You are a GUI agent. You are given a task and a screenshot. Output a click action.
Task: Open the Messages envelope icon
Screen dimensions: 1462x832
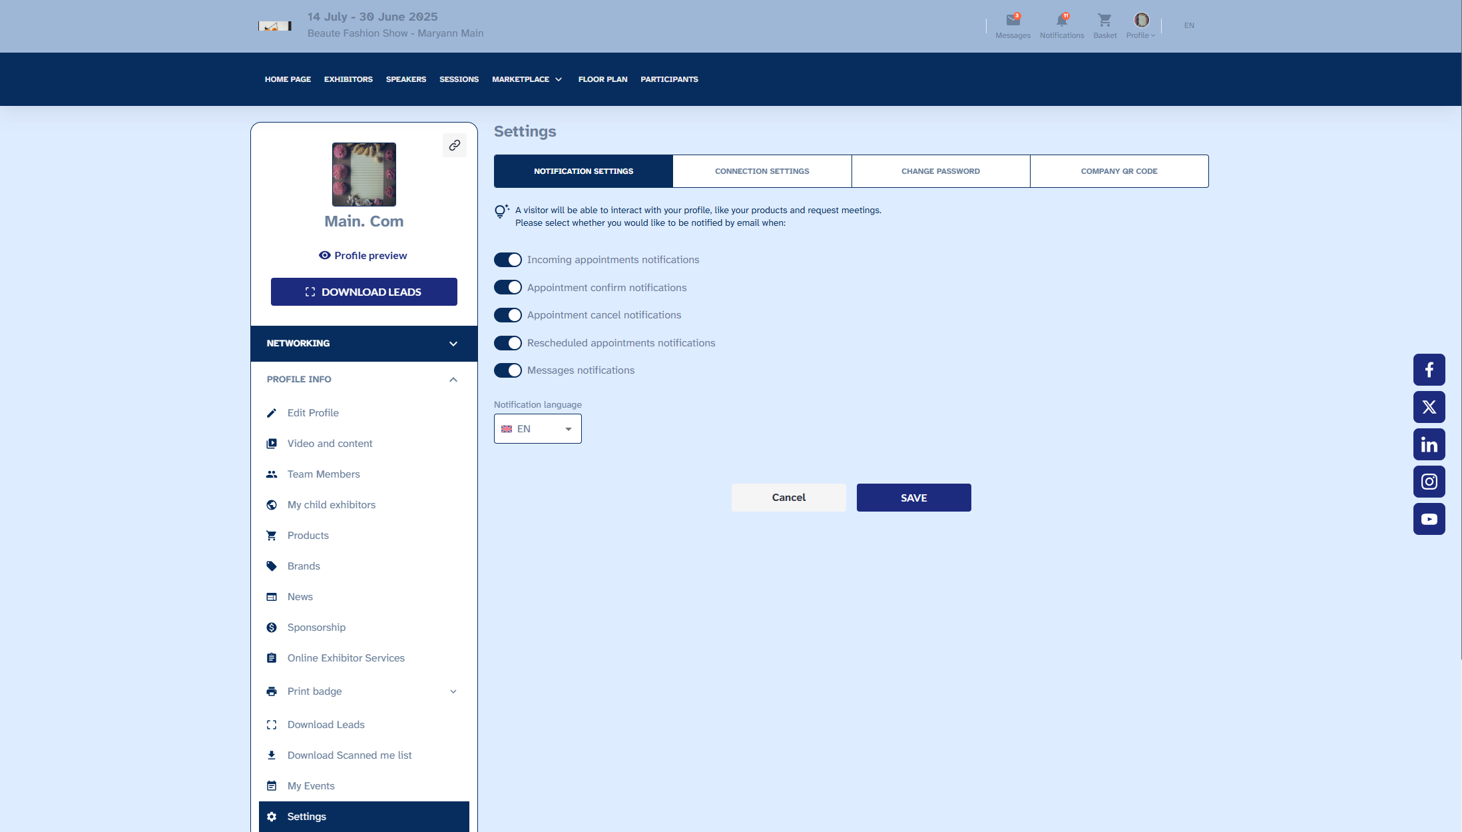coord(1013,21)
